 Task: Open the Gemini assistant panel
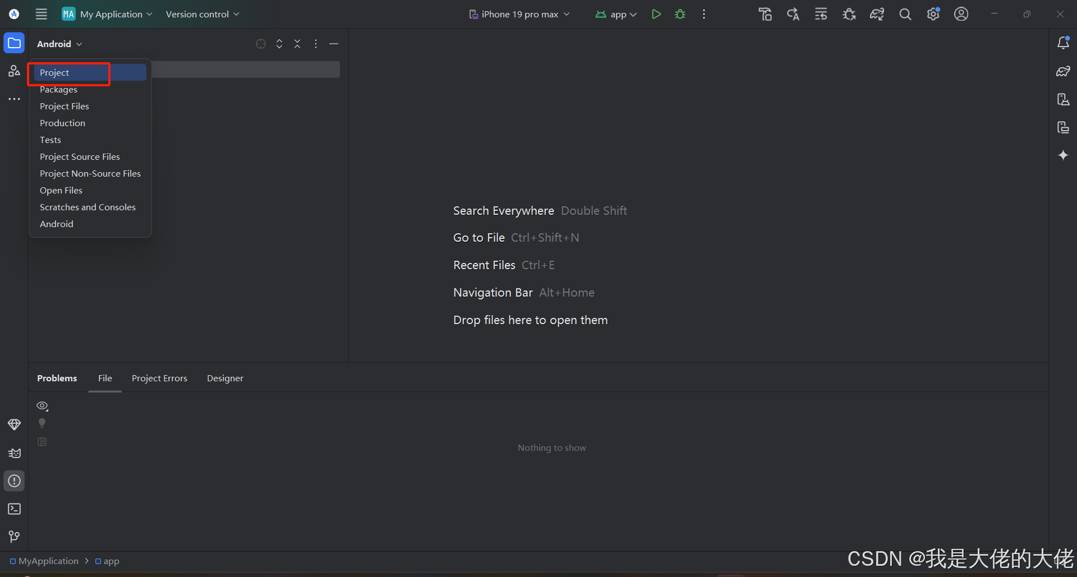tap(1064, 155)
